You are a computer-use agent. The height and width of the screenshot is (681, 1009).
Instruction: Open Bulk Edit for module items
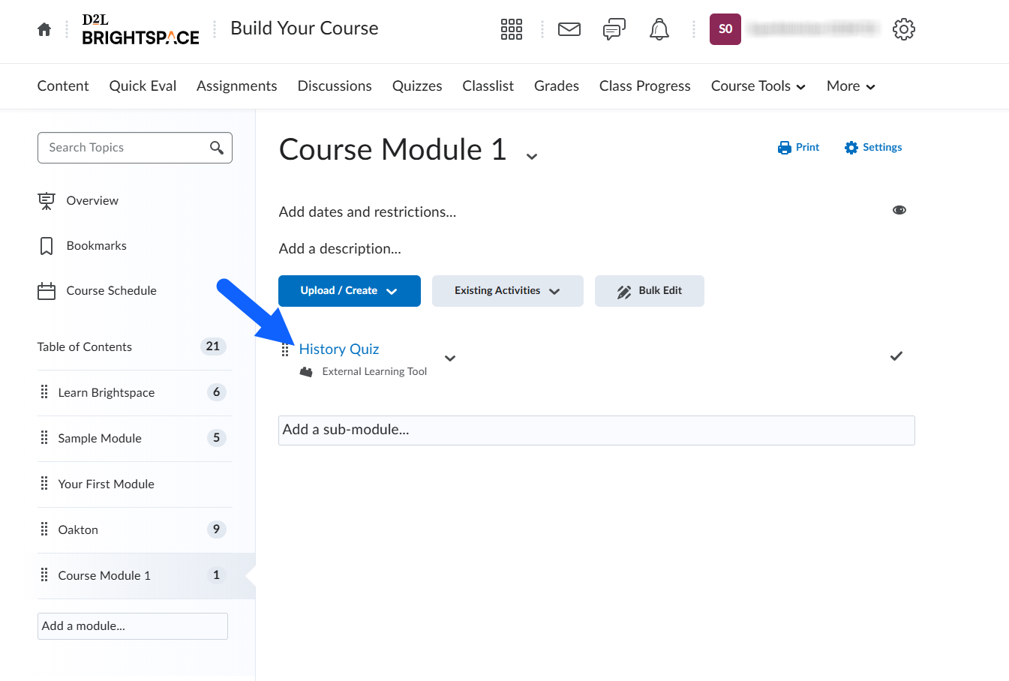tap(649, 291)
